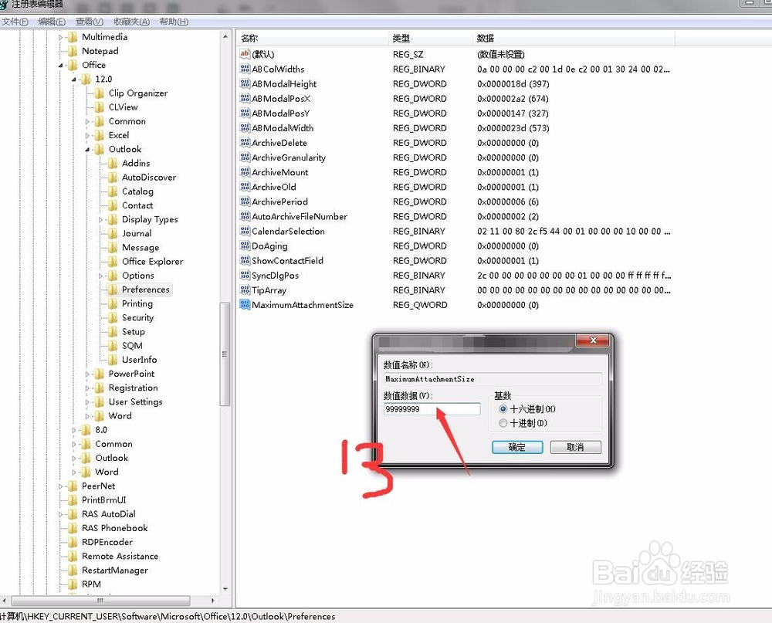Click the Notepad folder icon
The height and width of the screenshot is (623, 772).
click(x=73, y=51)
